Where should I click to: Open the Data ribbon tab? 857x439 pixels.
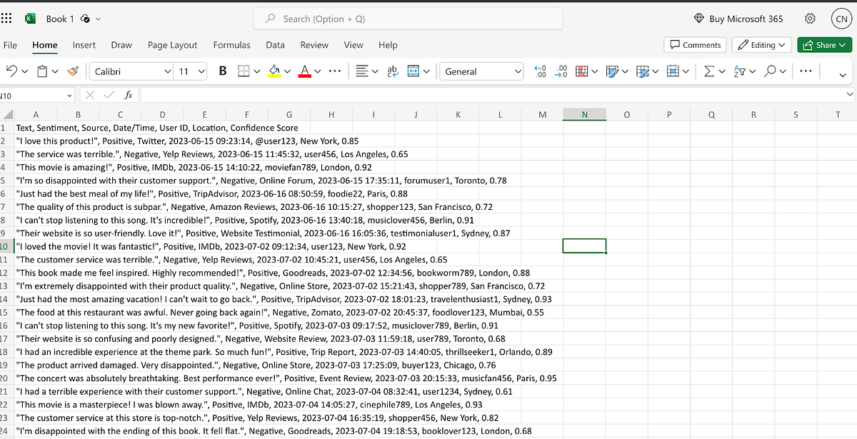(275, 44)
